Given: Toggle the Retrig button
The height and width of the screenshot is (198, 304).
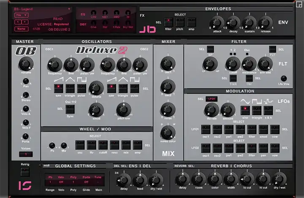Looking at the screenshot, I should pos(25,172).
